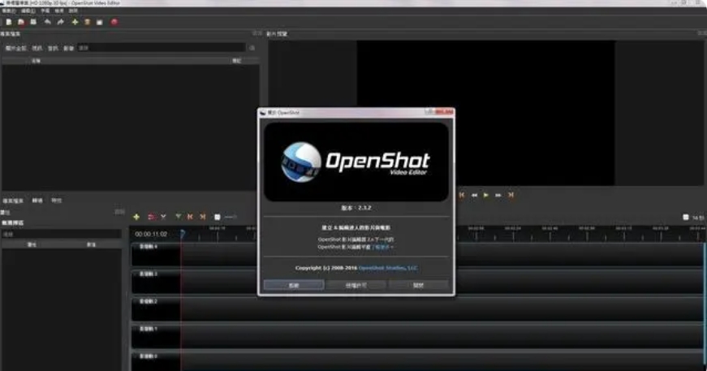
Task: Switch to the Effects tab
Action: [56, 201]
